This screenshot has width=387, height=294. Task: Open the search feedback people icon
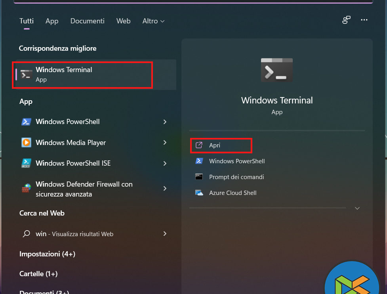(x=346, y=20)
